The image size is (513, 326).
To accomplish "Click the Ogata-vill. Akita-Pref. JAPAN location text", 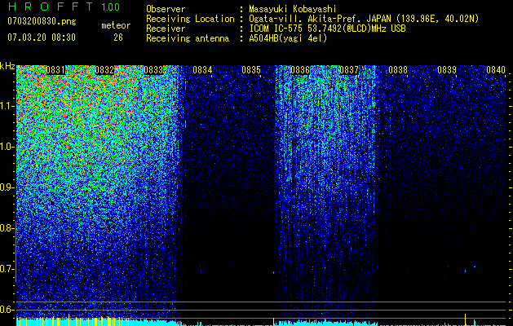I will (x=364, y=19).
